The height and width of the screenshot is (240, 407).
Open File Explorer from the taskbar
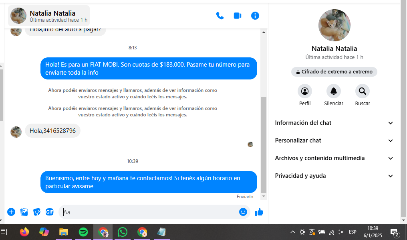(64, 232)
